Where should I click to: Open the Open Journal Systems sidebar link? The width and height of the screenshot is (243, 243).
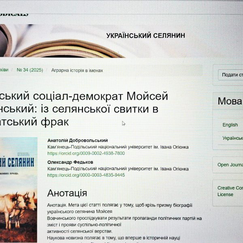[x=230, y=165]
